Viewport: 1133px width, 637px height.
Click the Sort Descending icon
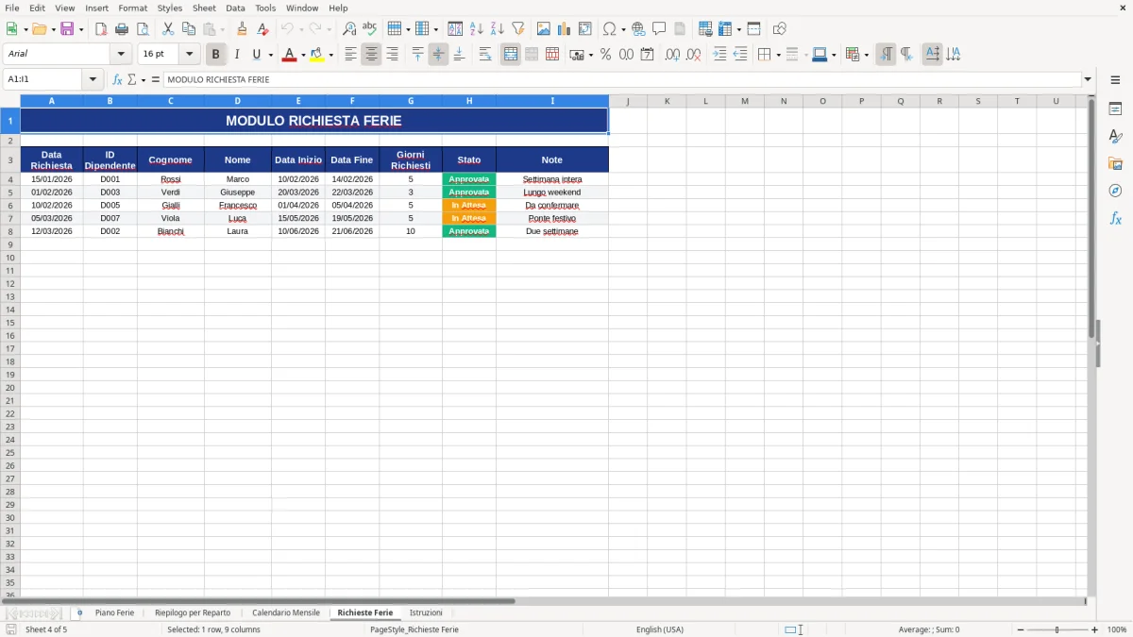(x=498, y=29)
